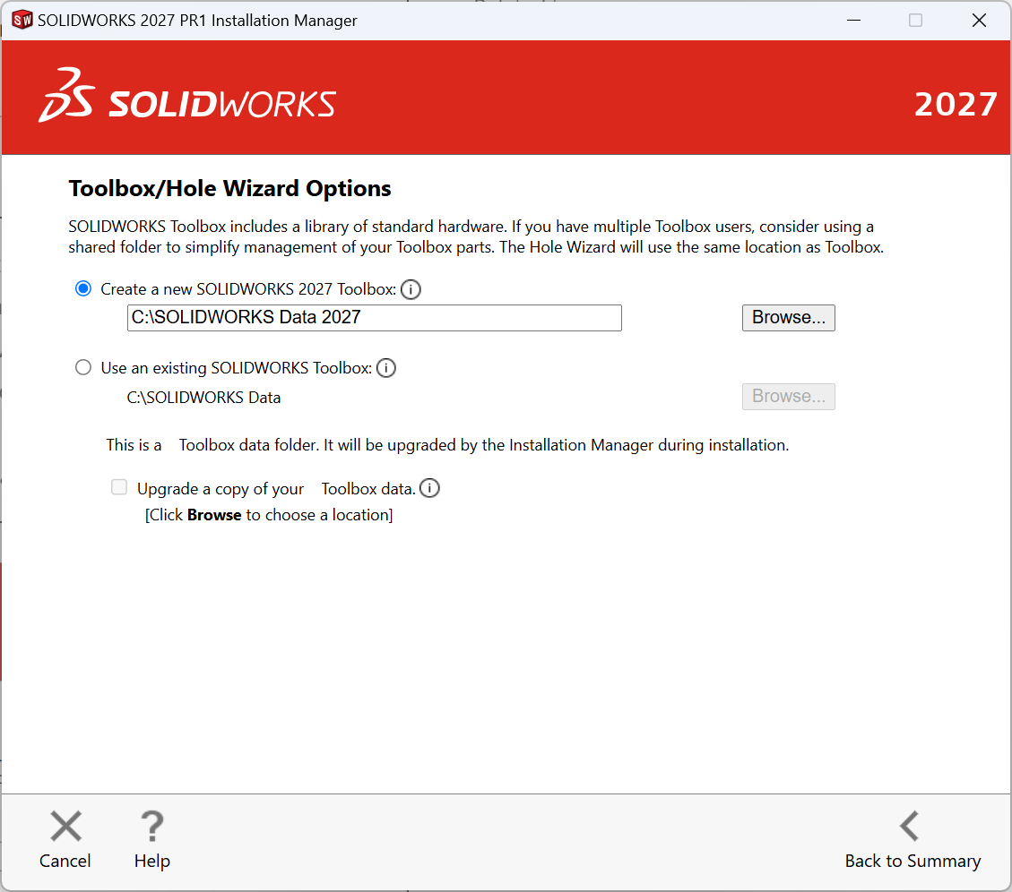Open info icon beside Upgrade a copy option
The width and height of the screenshot is (1012, 892).
coord(430,488)
